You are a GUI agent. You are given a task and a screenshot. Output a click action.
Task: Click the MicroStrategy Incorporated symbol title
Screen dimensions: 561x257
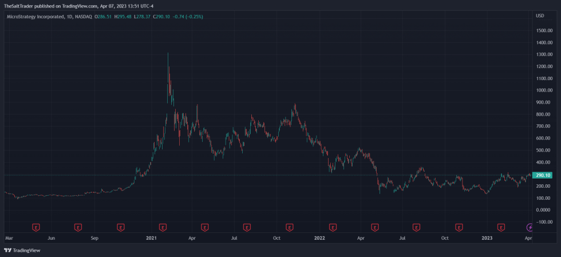[x=34, y=17]
